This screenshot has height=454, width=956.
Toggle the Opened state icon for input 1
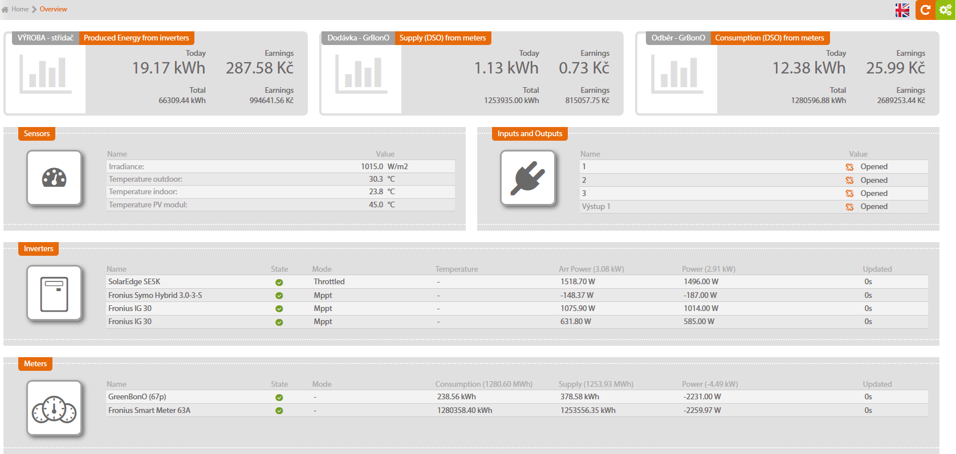[x=849, y=167]
